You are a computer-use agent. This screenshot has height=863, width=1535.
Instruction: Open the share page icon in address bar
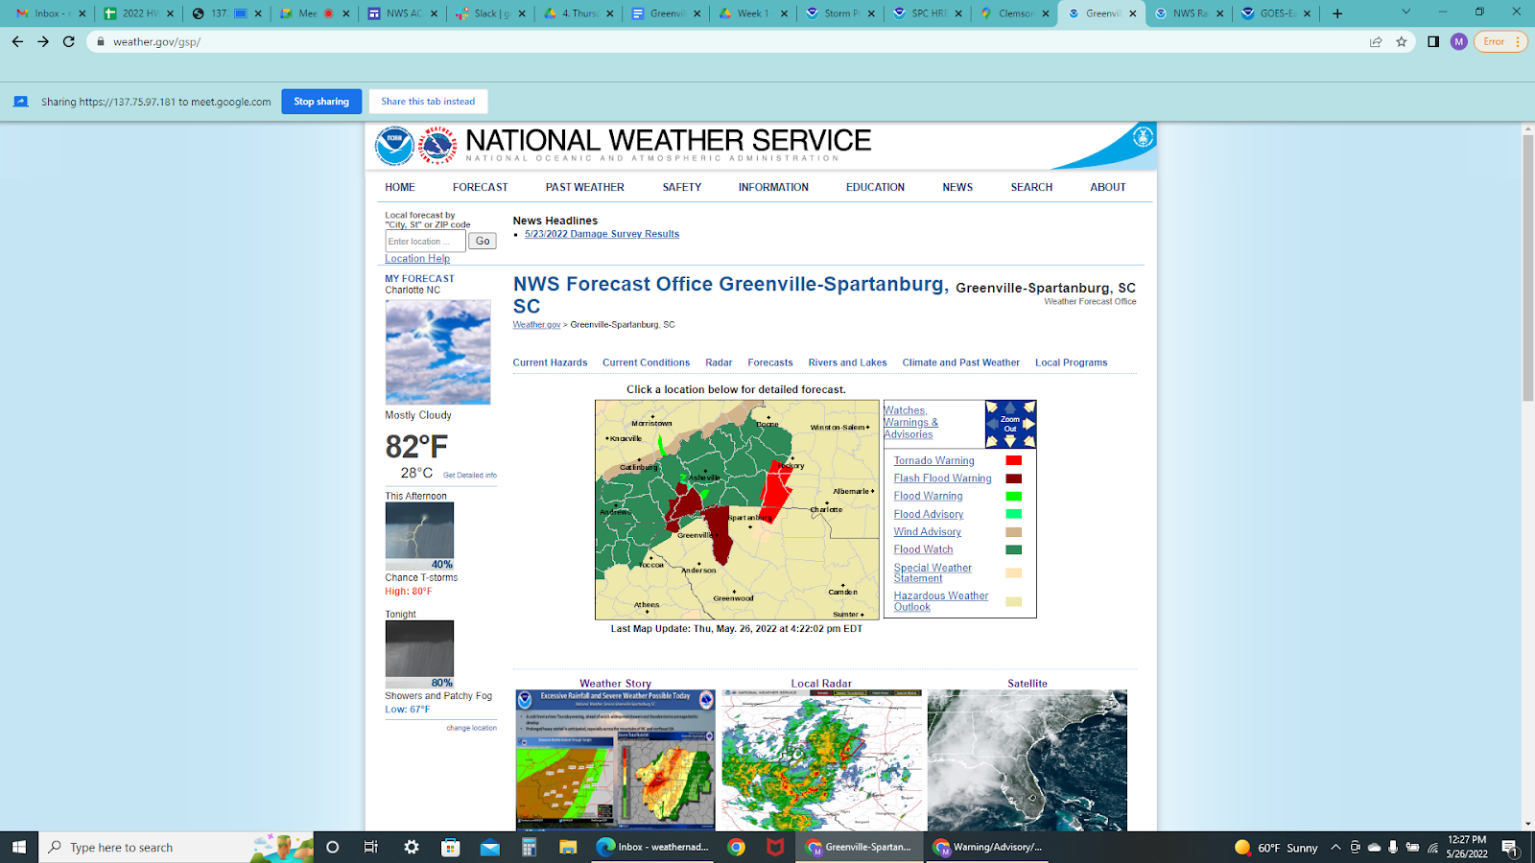(1376, 41)
